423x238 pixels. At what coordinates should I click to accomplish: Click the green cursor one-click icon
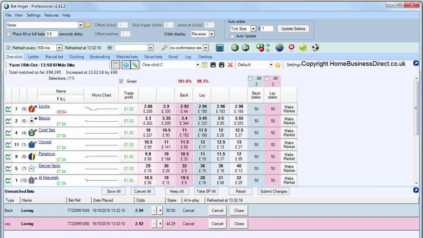coord(135,65)
